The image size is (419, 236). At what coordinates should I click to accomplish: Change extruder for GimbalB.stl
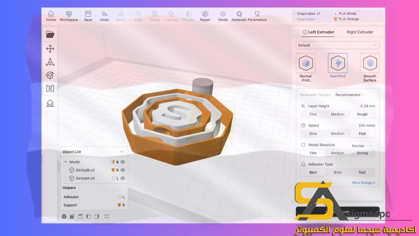(x=115, y=170)
